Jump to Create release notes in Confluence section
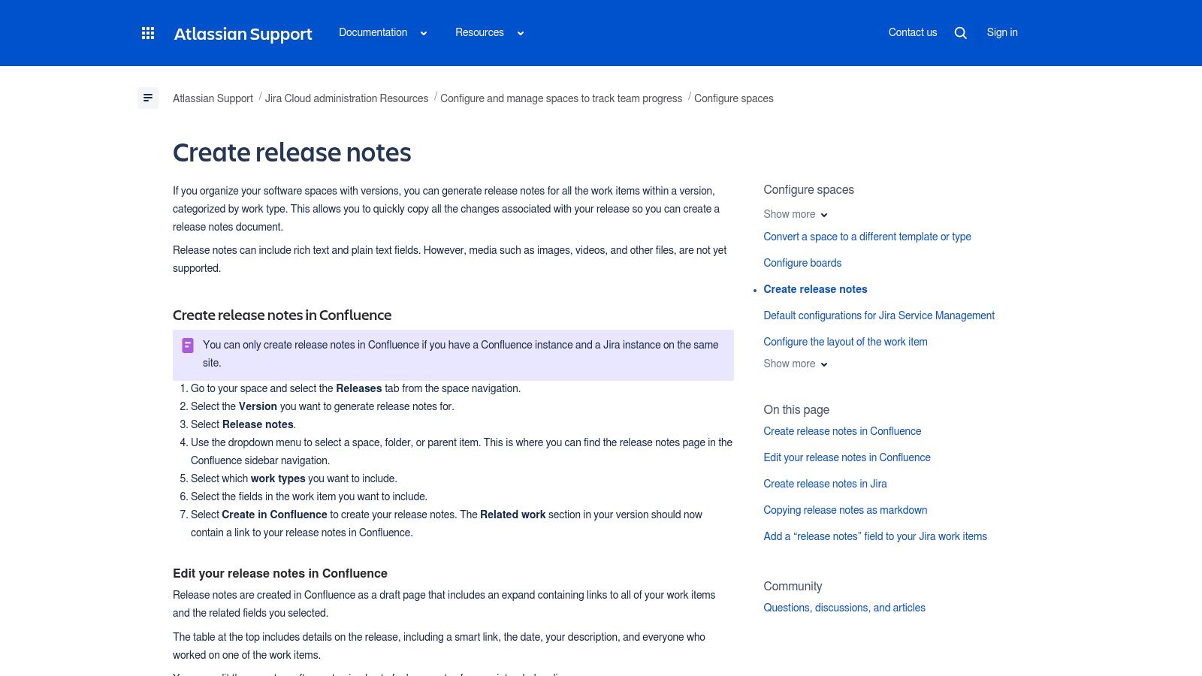The image size is (1202, 676). coord(842,431)
